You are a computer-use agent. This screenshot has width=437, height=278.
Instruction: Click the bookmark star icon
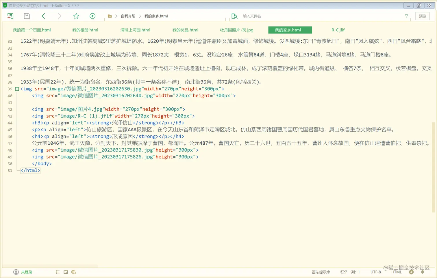(x=76, y=16)
